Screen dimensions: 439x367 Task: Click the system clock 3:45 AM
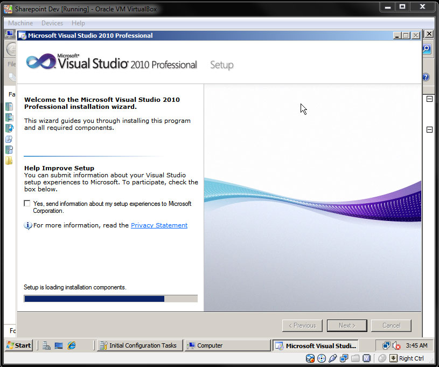pos(416,345)
